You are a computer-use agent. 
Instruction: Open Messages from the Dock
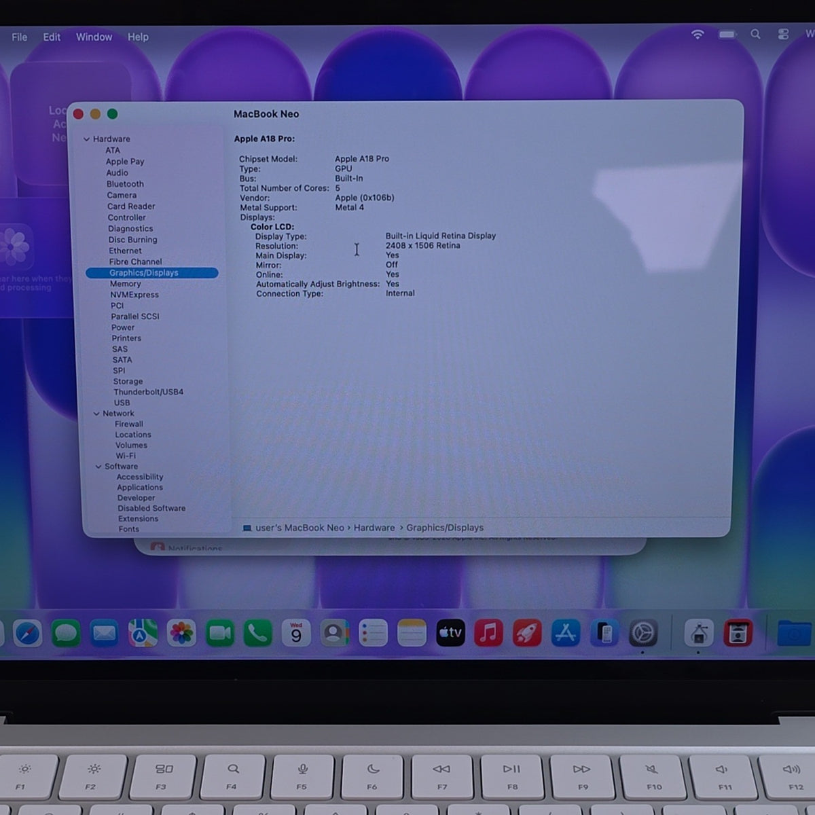click(66, 634)
